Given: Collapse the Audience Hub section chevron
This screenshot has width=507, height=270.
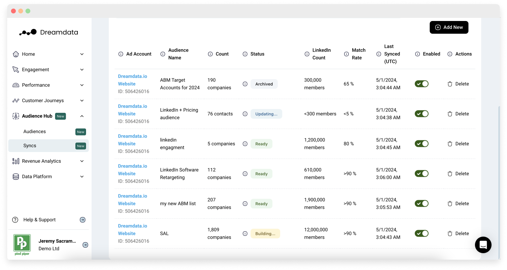Looking at the screenshot, I should pos(82,116).
